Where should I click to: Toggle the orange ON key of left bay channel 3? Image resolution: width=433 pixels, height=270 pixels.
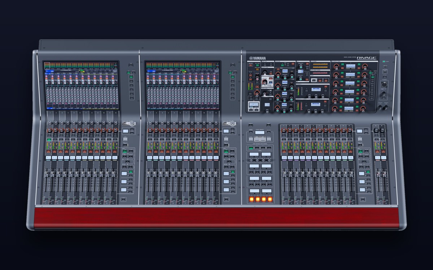61,152
